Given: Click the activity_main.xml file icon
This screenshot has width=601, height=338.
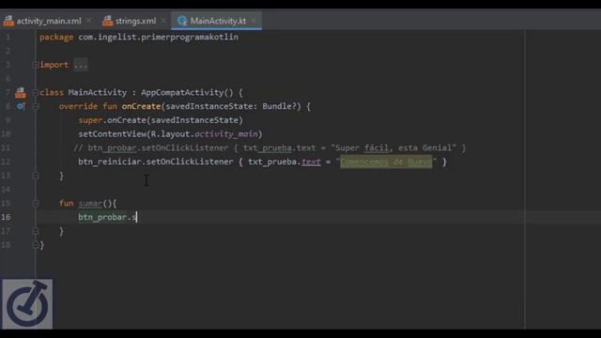Looking at the screenshot, I should tap(8, 21).
